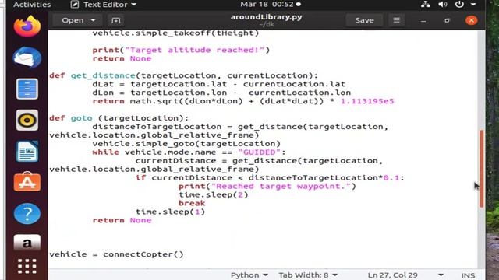Click the 'time.sleep(1)' line

[170, 212]
